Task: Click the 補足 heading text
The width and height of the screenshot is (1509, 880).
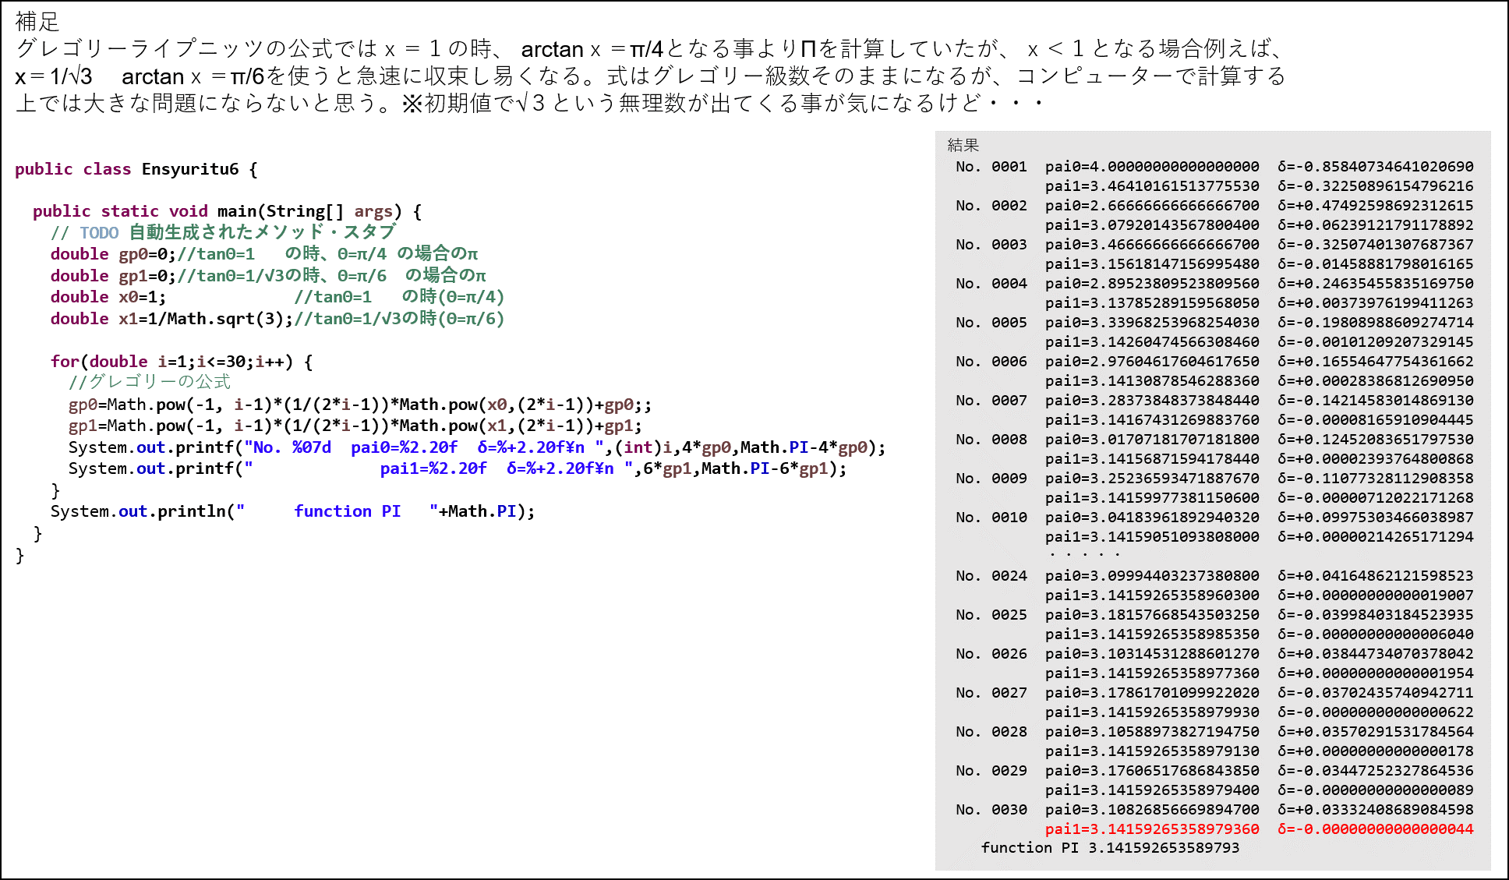Action: (x=37, y=21)
